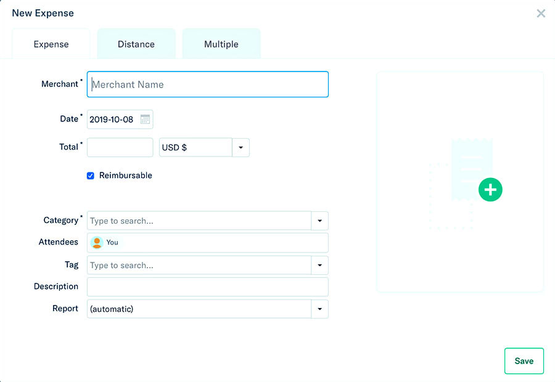Click the New Expense dialog title
This screenshot has width=555, height=382.
pyautogui.click(x=43, y=13)
